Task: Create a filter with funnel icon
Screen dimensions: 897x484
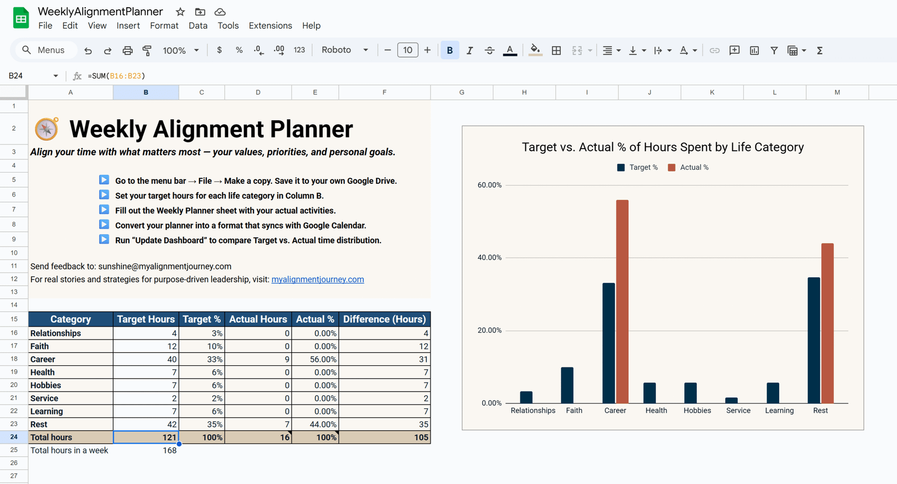Action: 774,50
